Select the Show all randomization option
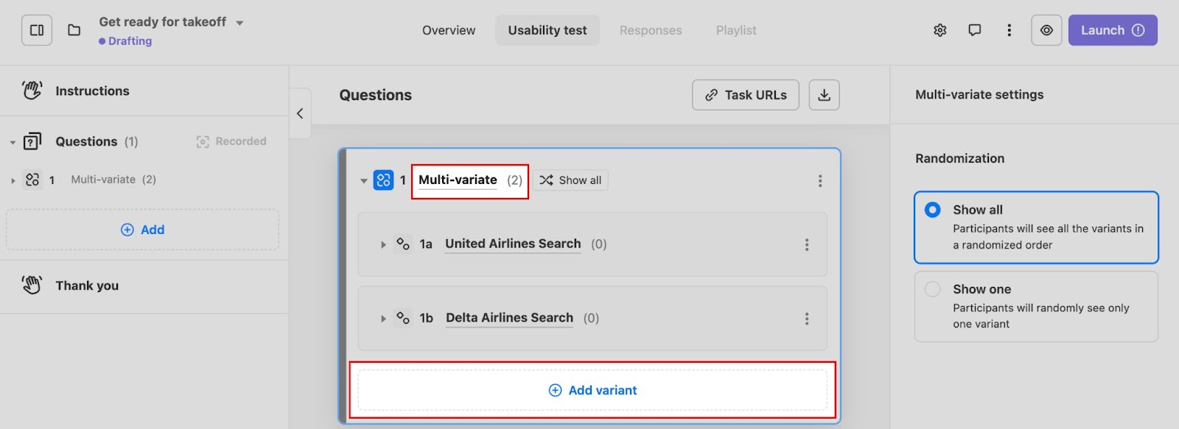Viewport: 1179px width, 429px height. point(933,210)
